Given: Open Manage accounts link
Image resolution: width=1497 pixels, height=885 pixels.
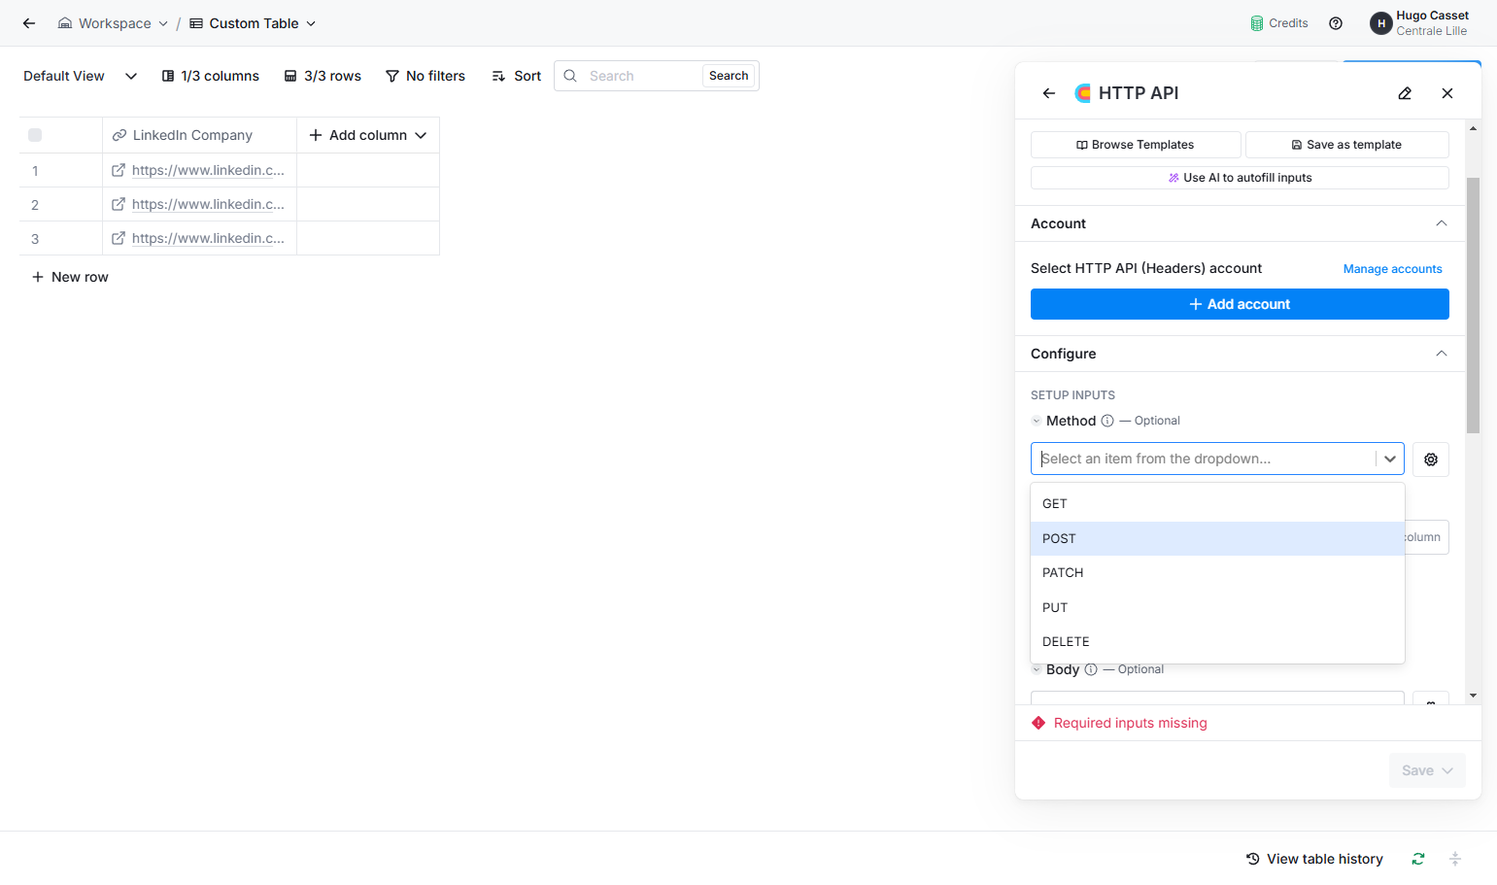Looking at the screenshot, I should (1392, 269).
